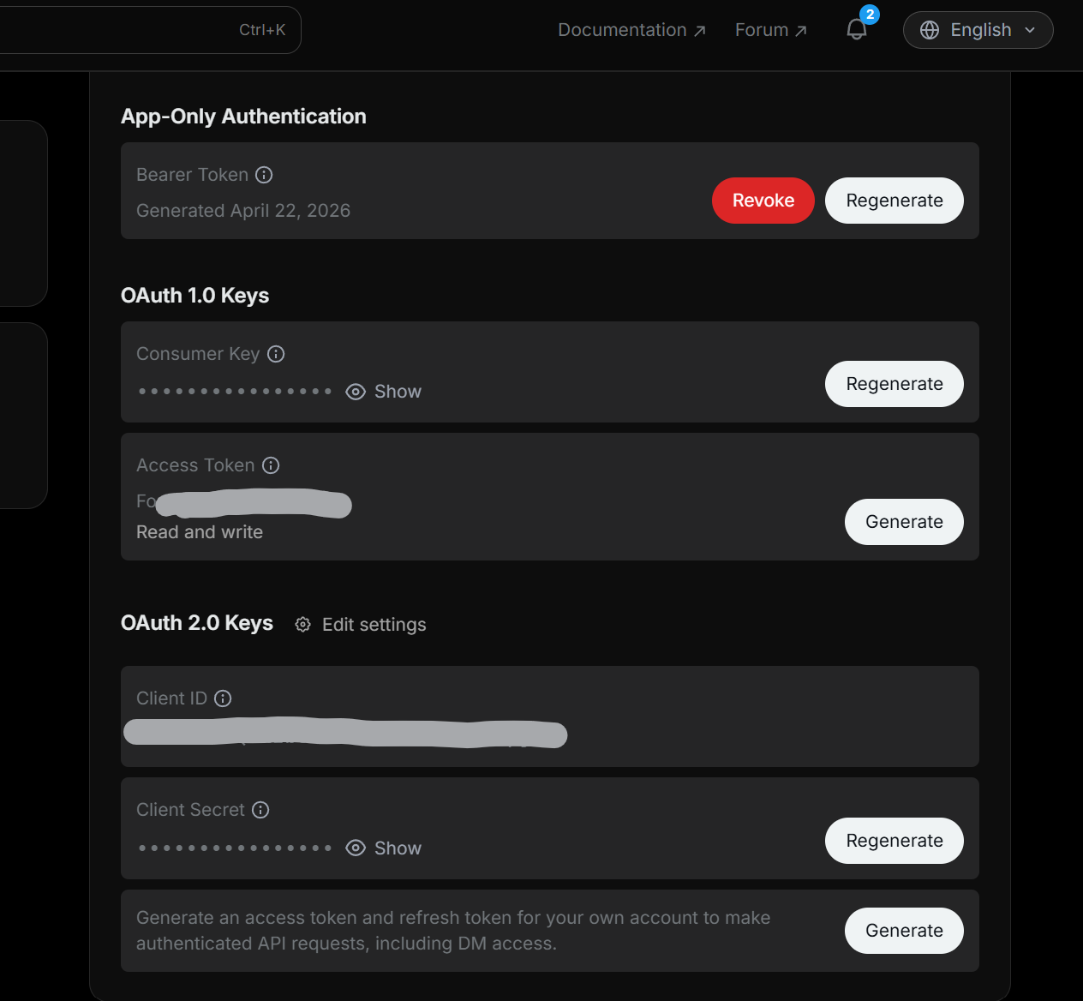Generate the OAuth 1.0 Access Token

coord(904,522)
